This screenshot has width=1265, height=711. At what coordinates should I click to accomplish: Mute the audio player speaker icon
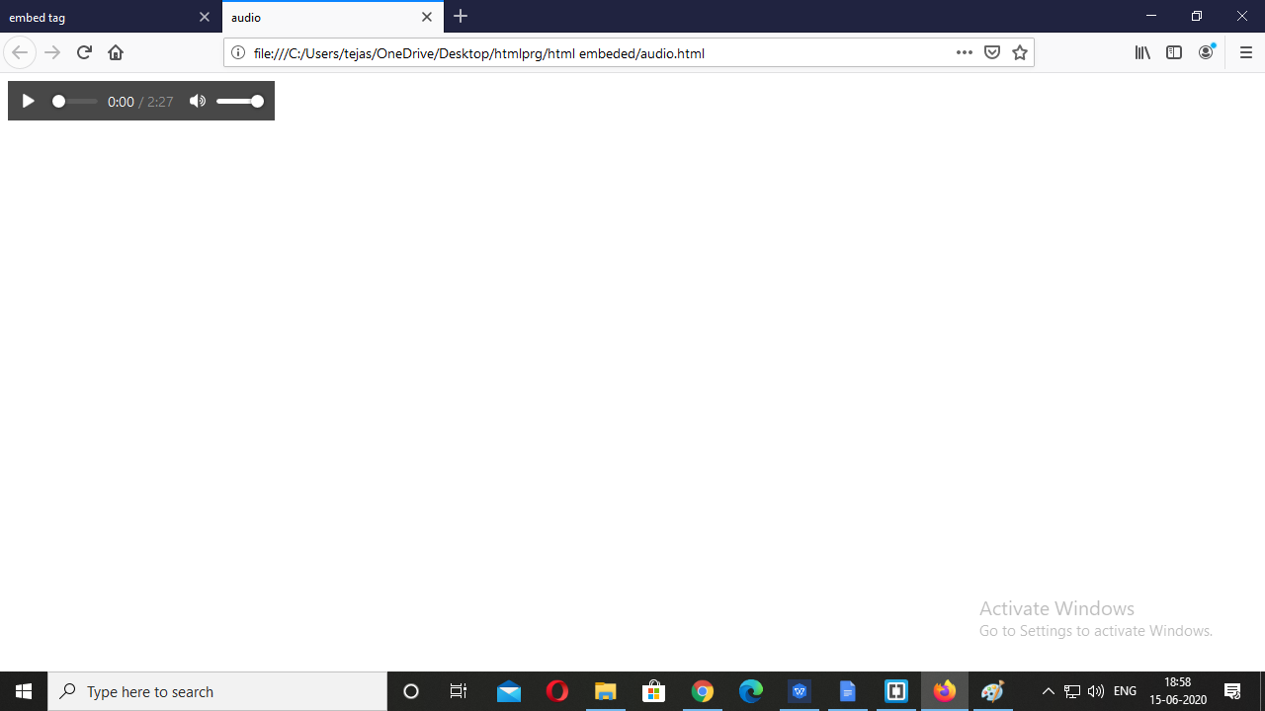tap(198, 101)
